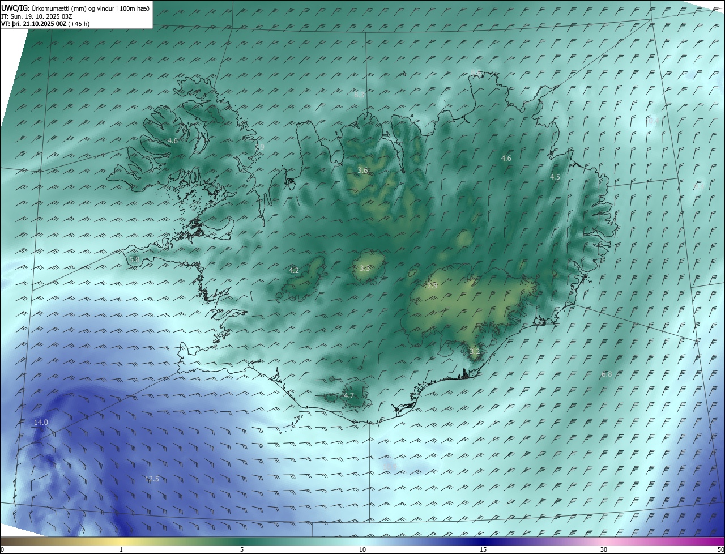Screen dimensions: 725x554
Task: Select the 14.0 value in the southwest sea
Action: coord(41,422)
